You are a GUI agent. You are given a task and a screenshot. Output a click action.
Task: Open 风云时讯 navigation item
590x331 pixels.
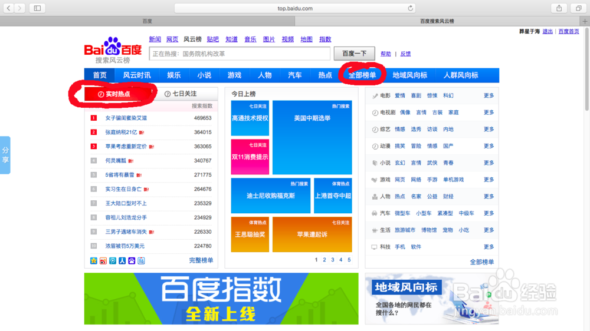[137, 75]
